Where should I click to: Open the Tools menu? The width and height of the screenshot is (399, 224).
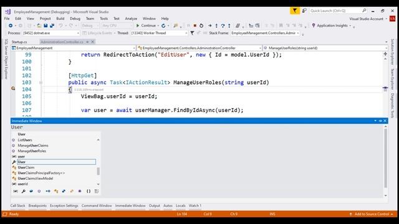[103, 19]
